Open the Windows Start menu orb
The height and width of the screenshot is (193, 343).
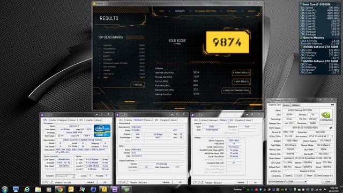point(5,189)
